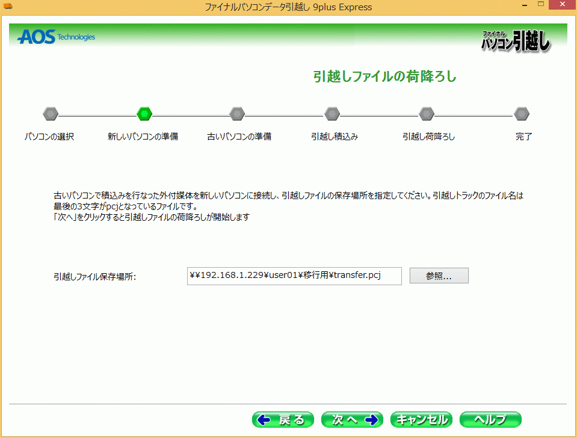
Task: Select the hexagon marker above 古いパソコンの準備
Action: [x=238, y=113]
